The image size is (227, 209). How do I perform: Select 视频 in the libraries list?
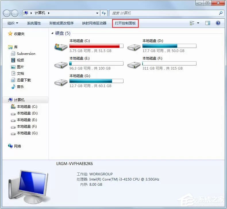20,60
